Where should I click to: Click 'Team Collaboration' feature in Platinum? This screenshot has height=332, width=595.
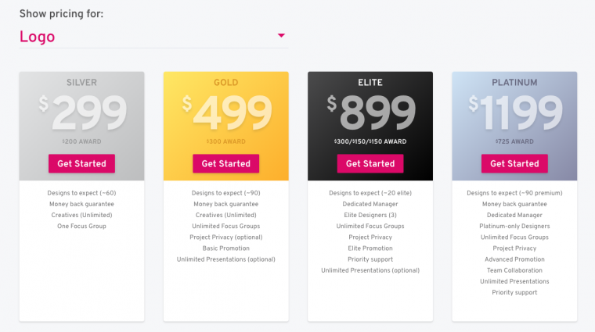514,270
